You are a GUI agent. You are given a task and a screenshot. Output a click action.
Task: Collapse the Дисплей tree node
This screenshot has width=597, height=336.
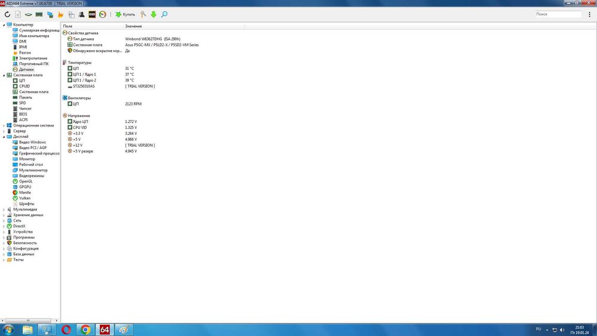[4, 137]
